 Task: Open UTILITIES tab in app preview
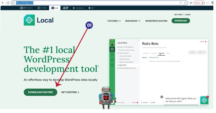tap(161, 53)
